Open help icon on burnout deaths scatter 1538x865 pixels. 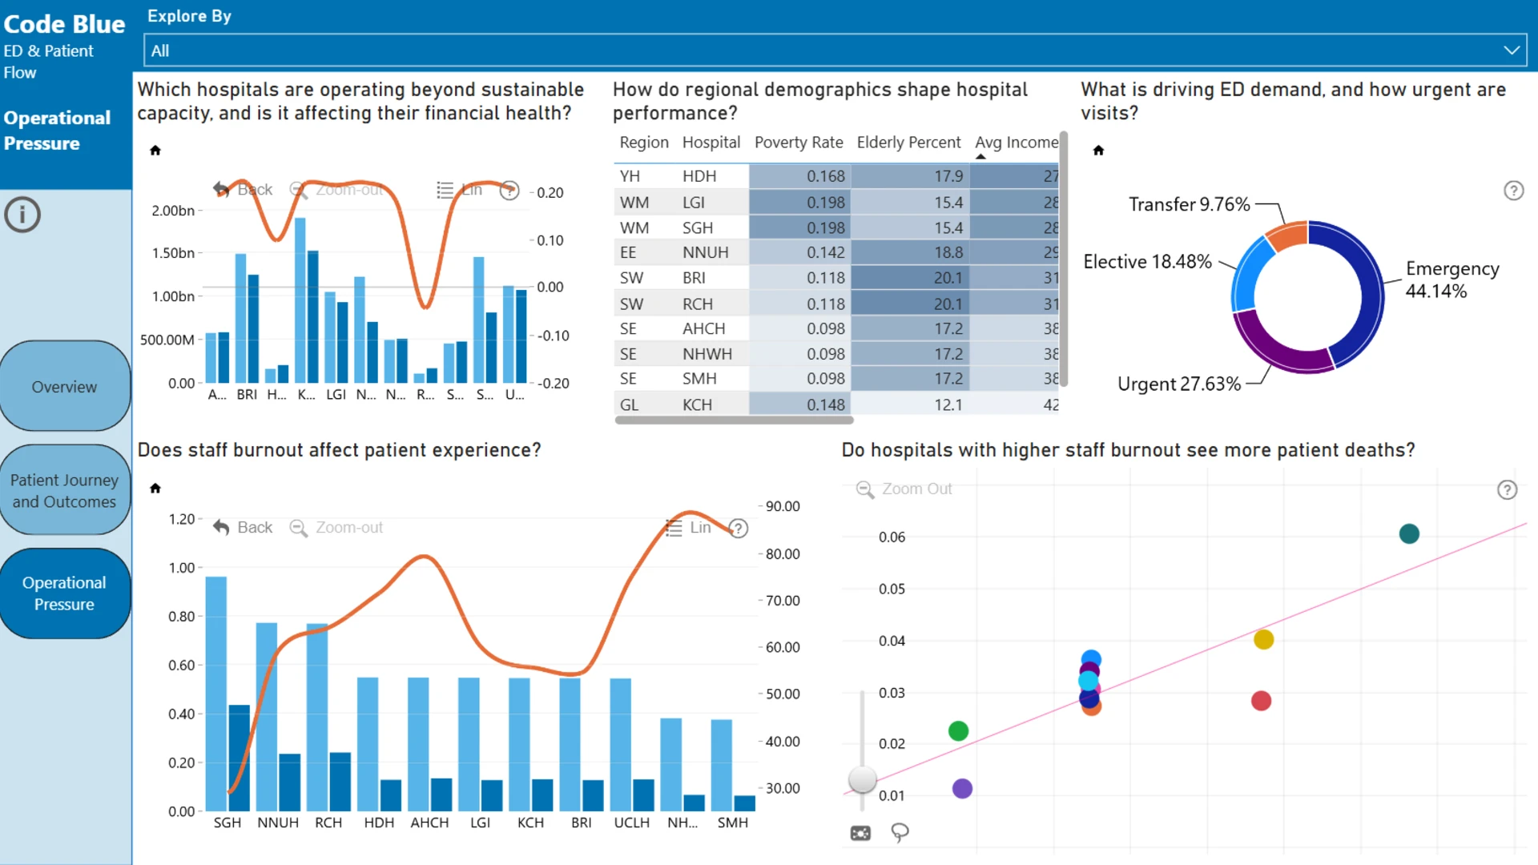point(1507,489)
